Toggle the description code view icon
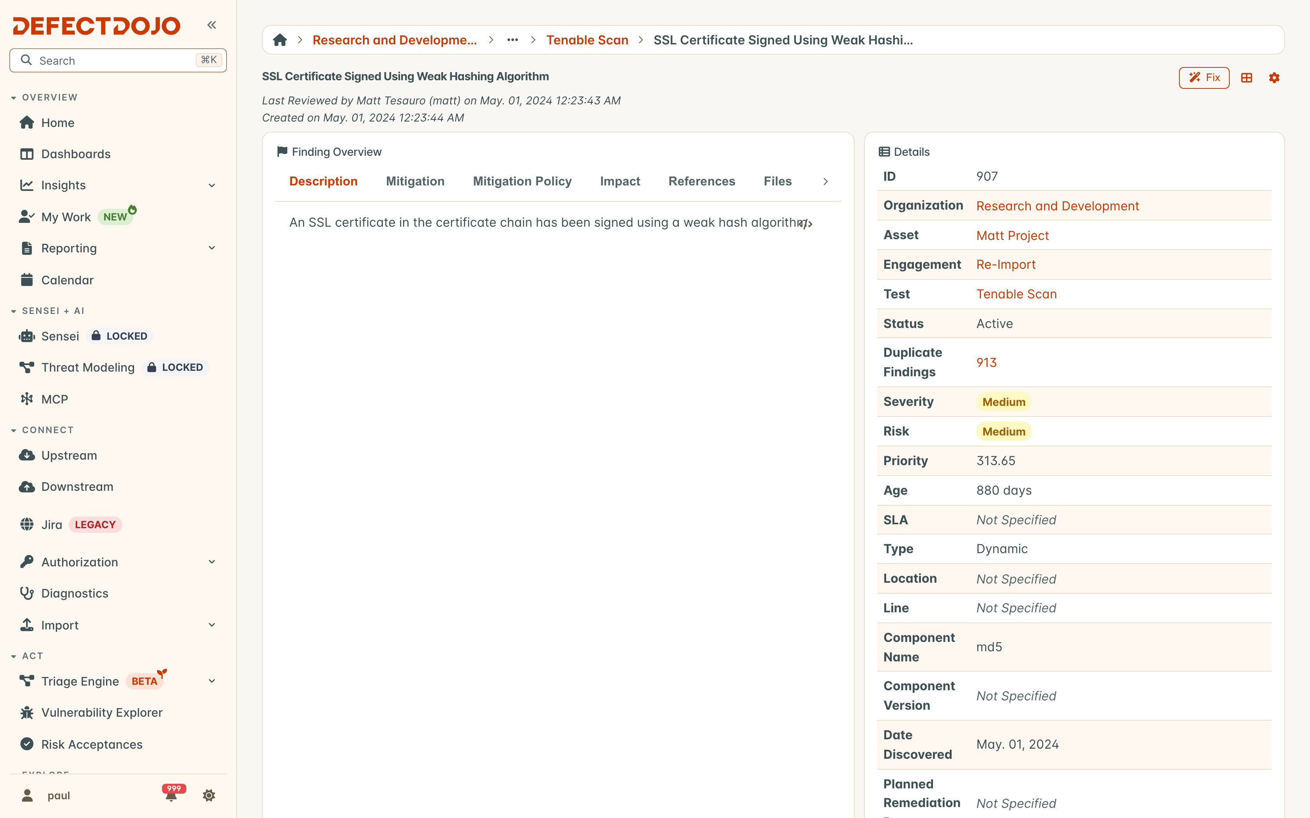Image resolution: width=1310 pixels, height=818 pixels. [805, 224]
